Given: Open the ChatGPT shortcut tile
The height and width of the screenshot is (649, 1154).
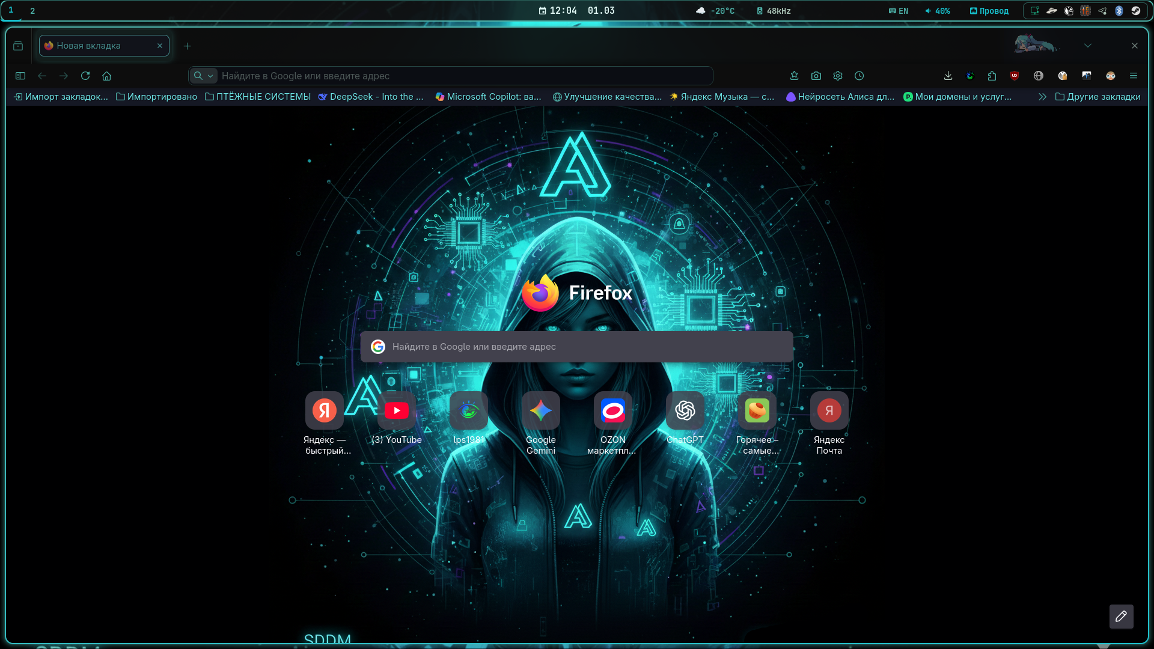Looking at the screenshot, I should (x=685, y=411).
